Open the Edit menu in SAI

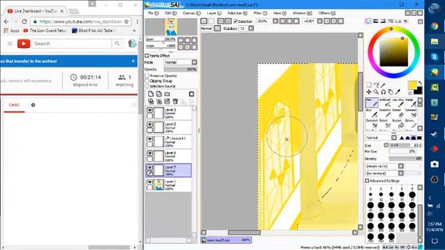click(x=170, y=13)
